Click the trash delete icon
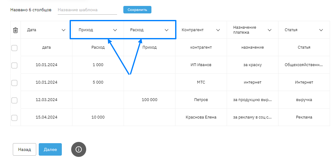This screenshot has width=335, height=160. (16, 30)
